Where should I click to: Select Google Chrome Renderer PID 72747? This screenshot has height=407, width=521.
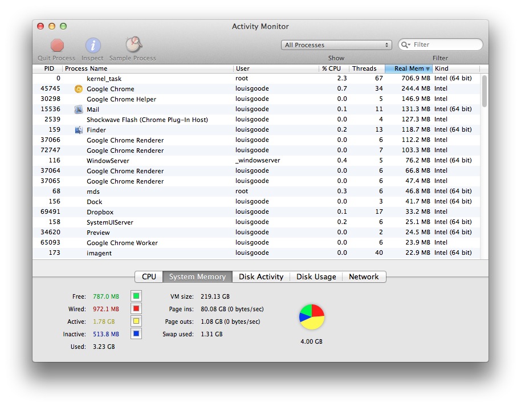(x=256, y=150)
